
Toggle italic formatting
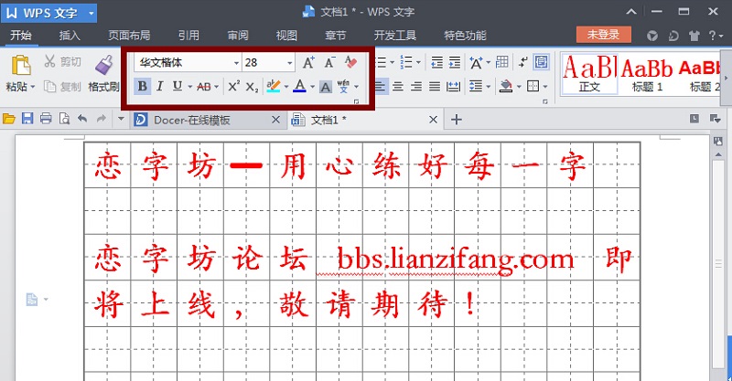[x=159, y=86]
